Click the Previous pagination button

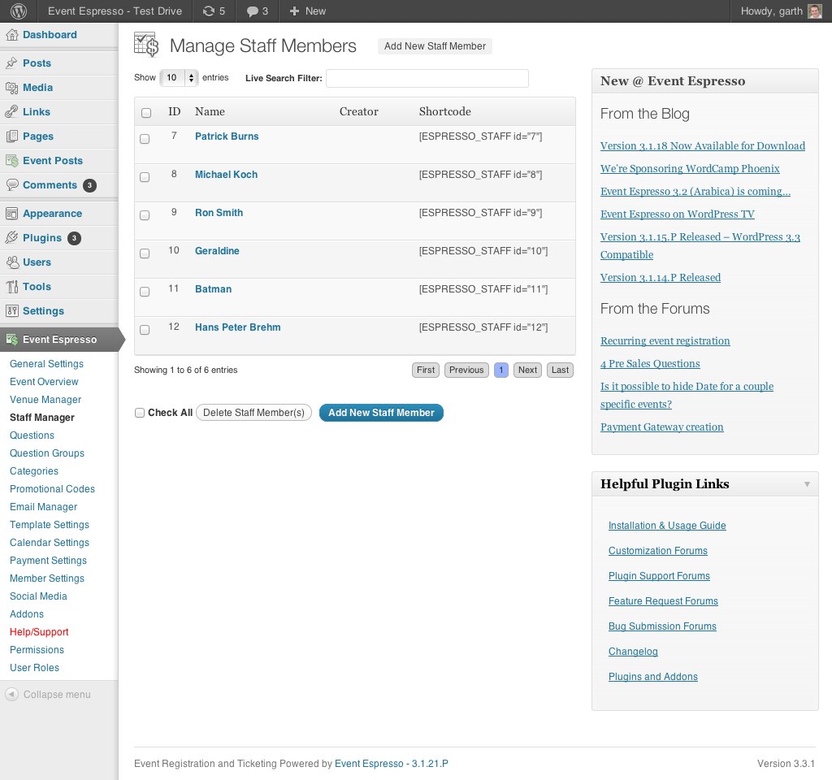(466, 370)
